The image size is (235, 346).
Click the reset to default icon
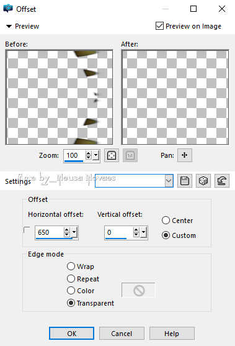pyautogui.click(x=222, y=181)
